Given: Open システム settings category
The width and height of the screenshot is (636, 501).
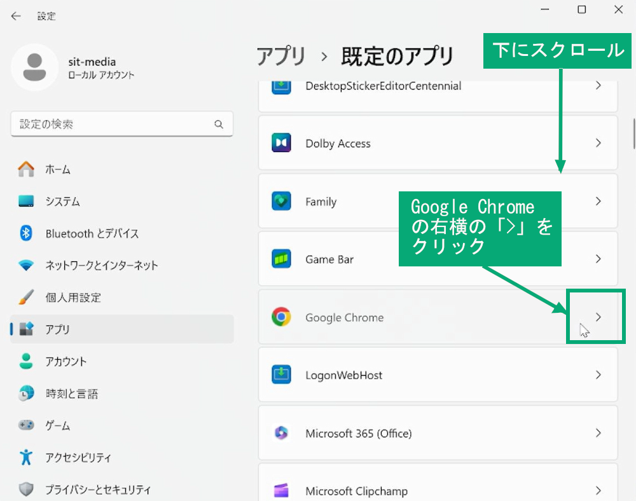Looking at the screenshot, I should tap(122, 201).
